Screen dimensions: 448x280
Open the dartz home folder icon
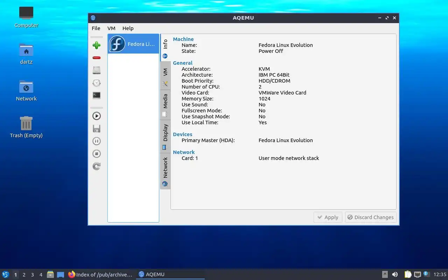pyautogui.click(x=26, y=54)
